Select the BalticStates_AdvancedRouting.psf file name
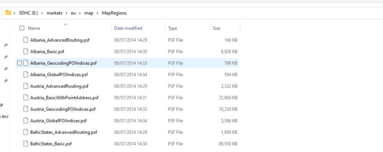This screenshot has height=152, width=383. pos(64,132)
